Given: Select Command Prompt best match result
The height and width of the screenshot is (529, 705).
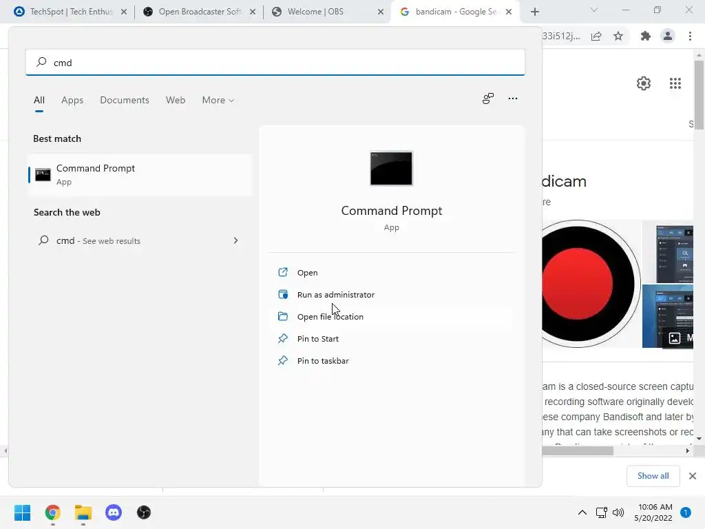Looking at the screenshot, I should (x=140, y=174).
